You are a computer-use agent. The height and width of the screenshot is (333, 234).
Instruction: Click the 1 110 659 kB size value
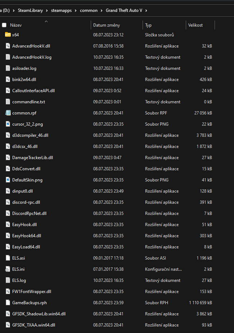click(201, 303)
